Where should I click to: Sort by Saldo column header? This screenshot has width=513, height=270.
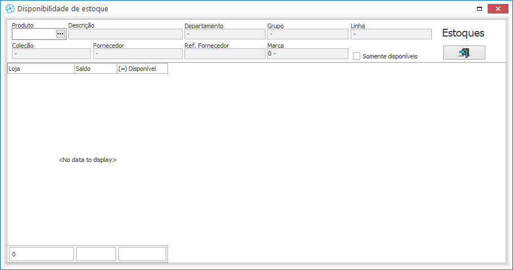point(96,69)
